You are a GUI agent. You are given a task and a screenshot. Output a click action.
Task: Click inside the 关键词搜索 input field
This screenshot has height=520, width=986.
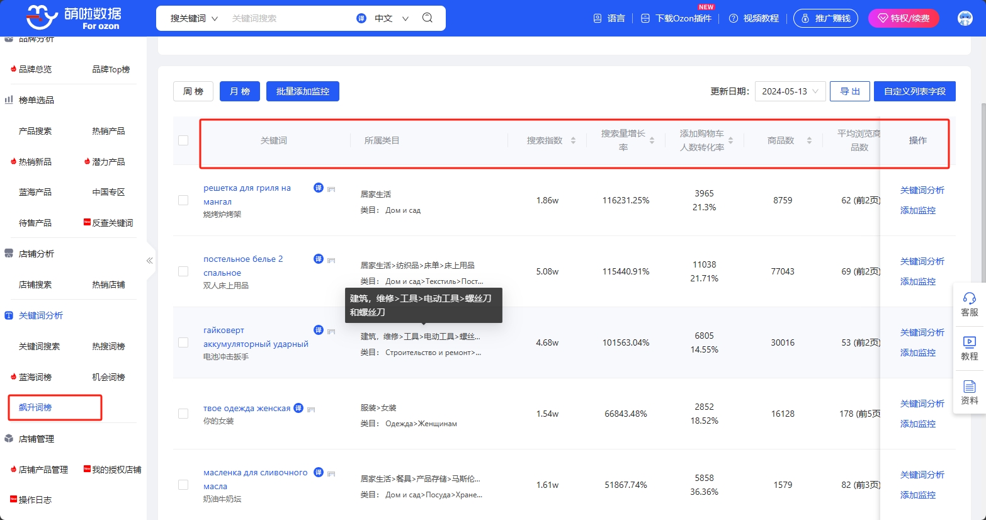coord(290,18)
